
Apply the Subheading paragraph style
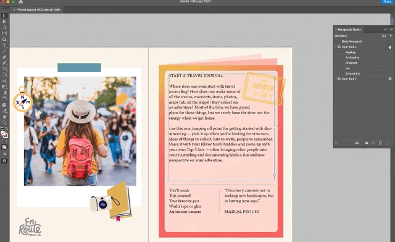point(352,57)
